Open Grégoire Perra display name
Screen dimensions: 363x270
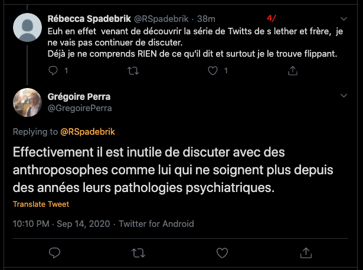click(80, 96)
